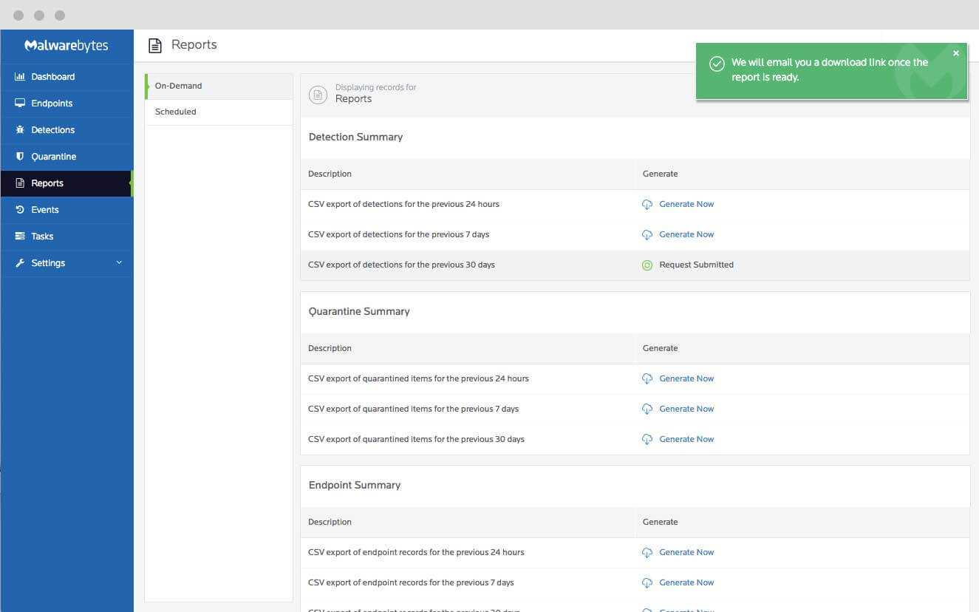Generate 24-hour quarantined items report
The image size is (979, 612).
[x=686, y=378]
